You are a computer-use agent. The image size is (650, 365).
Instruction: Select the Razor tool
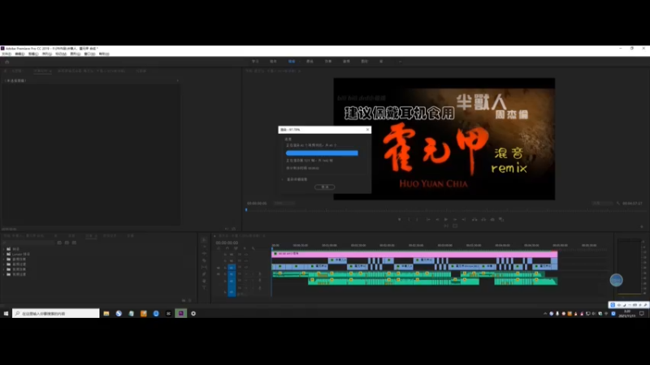(204, 260)
